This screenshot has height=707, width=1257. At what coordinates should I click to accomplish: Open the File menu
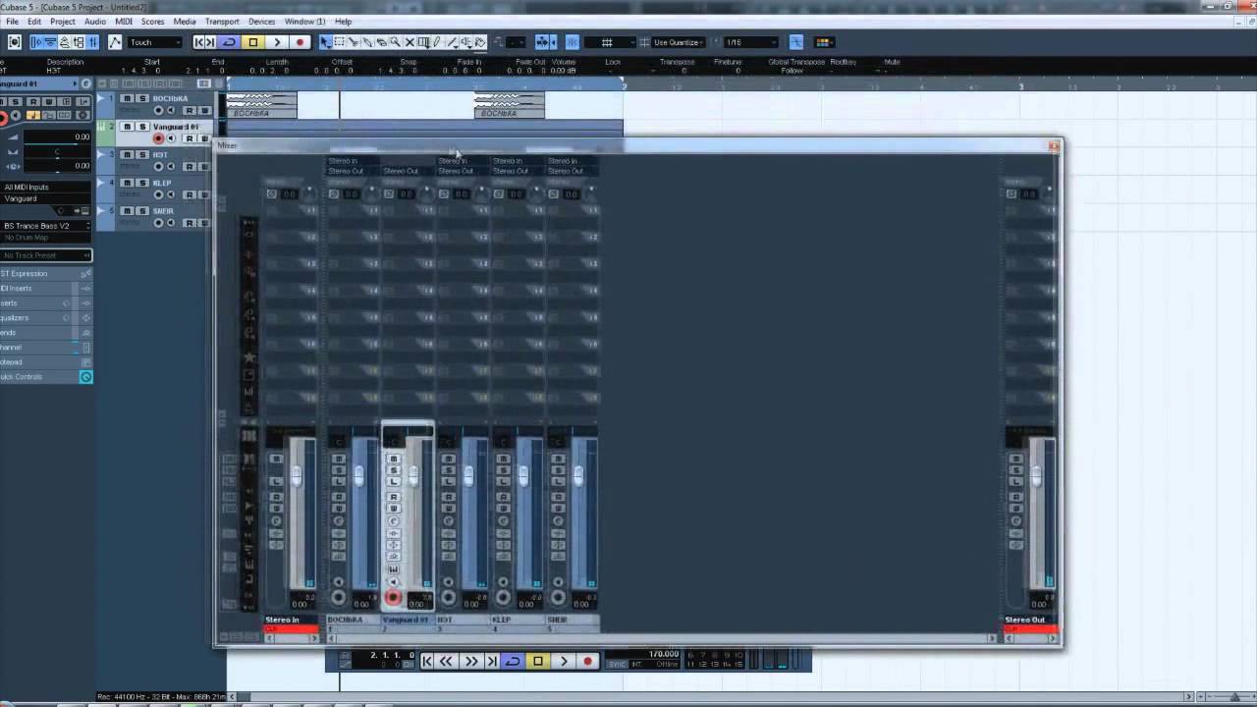13,22
